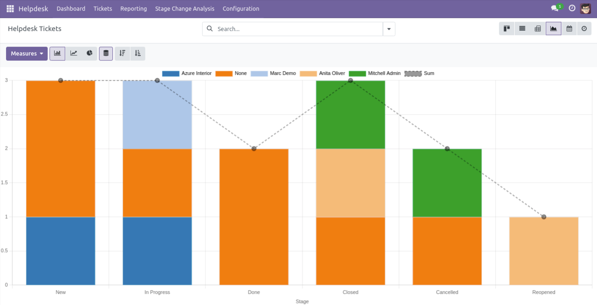597x305 pixels.
Task: Toggle None legend series
Action: (x=231, y=73)
